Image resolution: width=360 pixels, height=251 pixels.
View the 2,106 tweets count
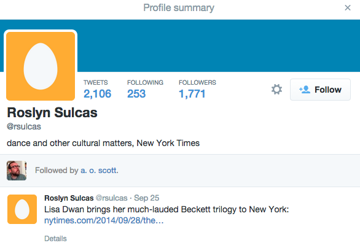click(97, 90)
